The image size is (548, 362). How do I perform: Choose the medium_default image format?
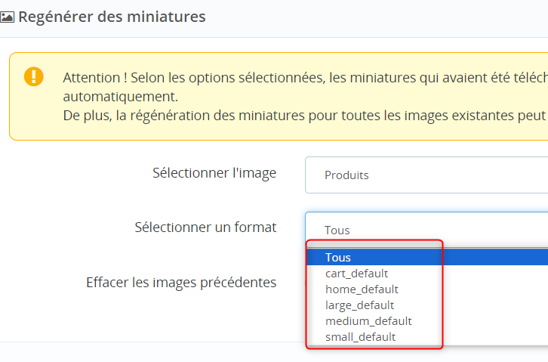click(368, 320)
